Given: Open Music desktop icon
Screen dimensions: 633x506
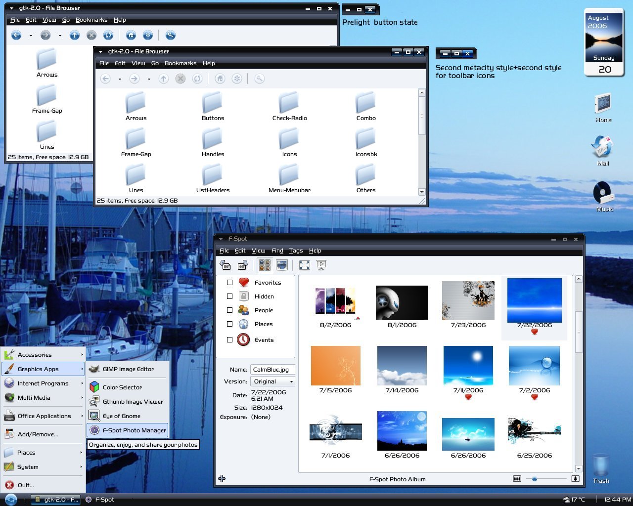Looking at the screenshot, I should tap(604, 196).
